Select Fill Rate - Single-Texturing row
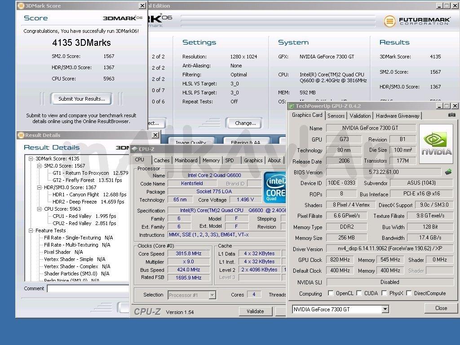 point(78,238)
